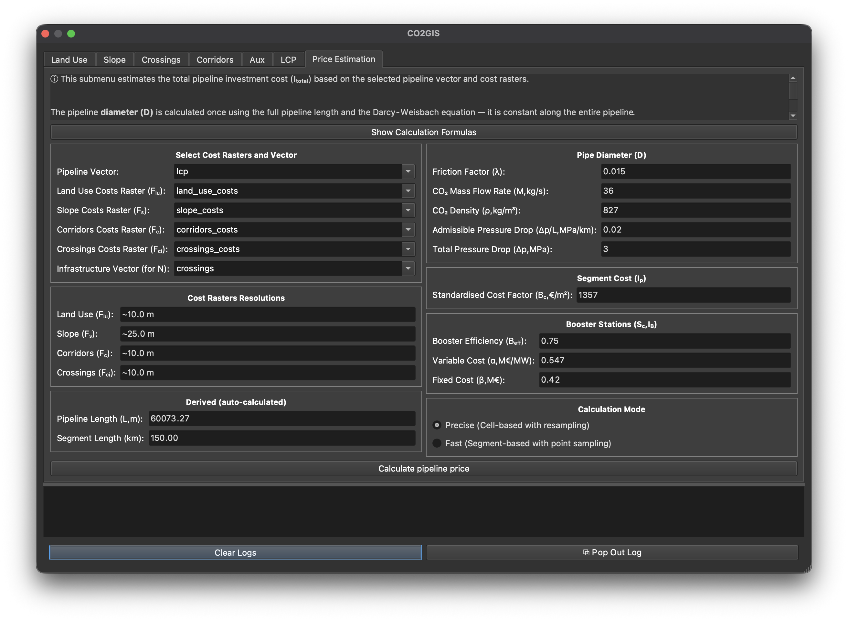848x621 pixels.
Task: Click the info text scrollbar thumb
Action: pyautogui.click(x=793, y=91)
